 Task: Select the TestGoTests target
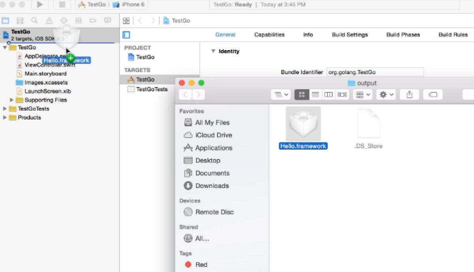click(147, 89)
